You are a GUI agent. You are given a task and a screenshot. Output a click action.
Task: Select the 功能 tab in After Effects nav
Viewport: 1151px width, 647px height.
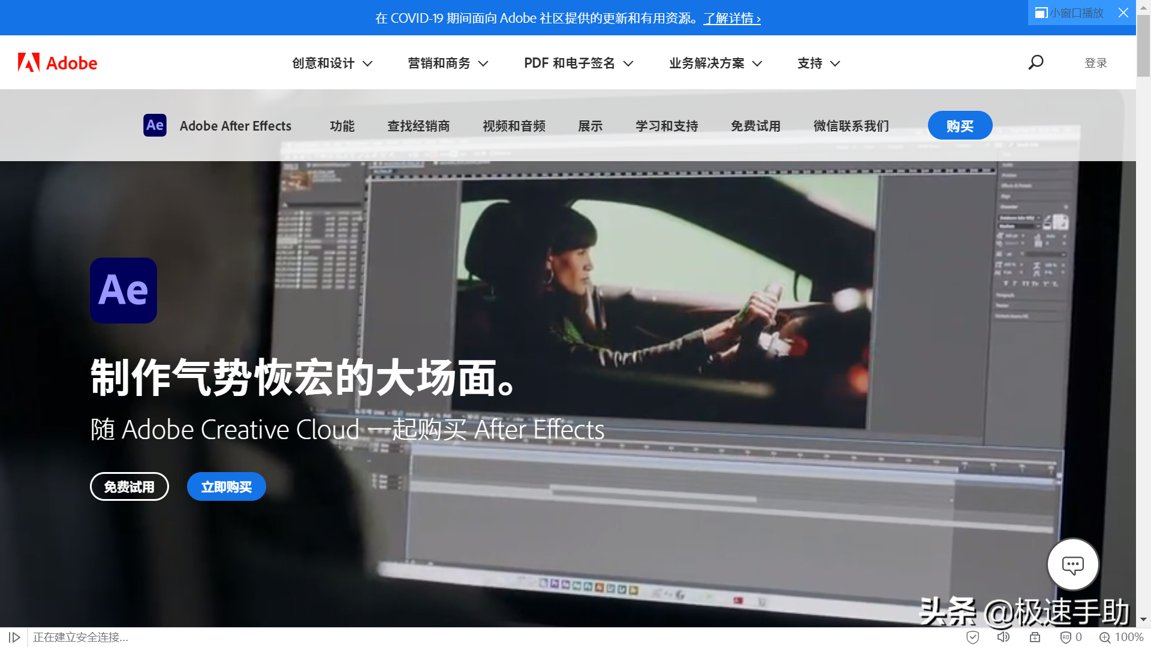[x=342, y=125]
